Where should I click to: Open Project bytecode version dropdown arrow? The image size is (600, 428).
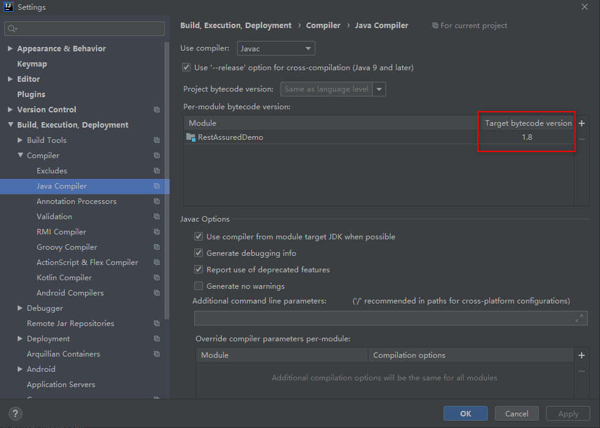tap(379, 89)
